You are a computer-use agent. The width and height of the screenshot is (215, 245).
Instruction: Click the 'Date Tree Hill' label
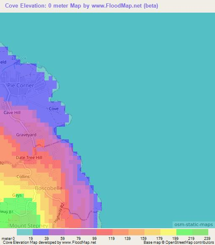pos(29,157)
